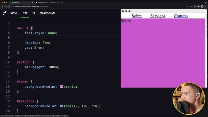Close the first browser tab
Viewport: 208px width, 117px height.
point(33,3)
